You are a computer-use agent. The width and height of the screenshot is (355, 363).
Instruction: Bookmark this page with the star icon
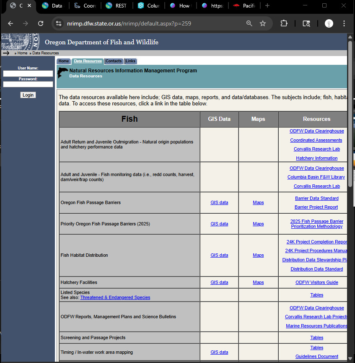coord(263,23)
